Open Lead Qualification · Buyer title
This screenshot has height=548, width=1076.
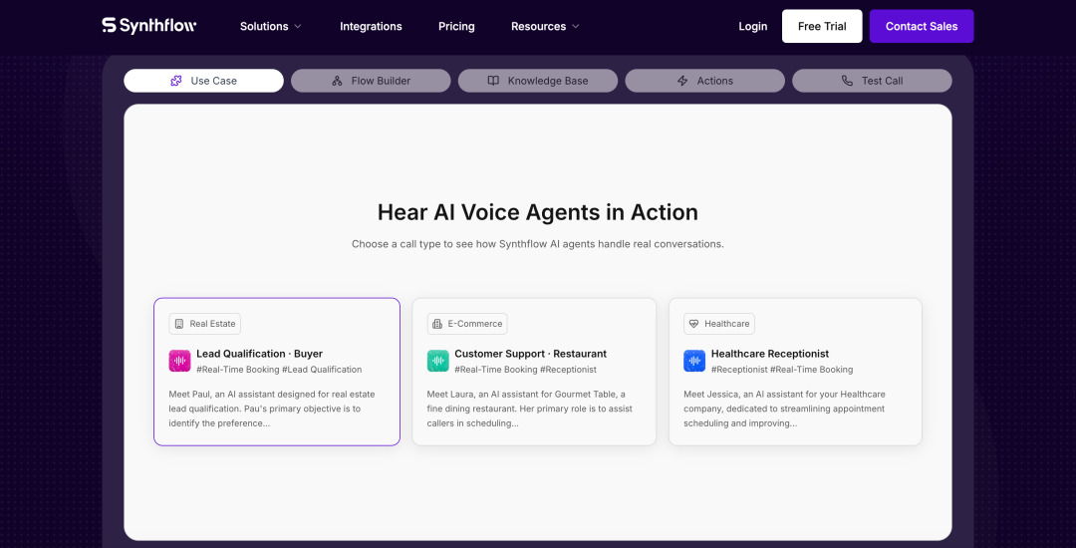pos(259,354)
